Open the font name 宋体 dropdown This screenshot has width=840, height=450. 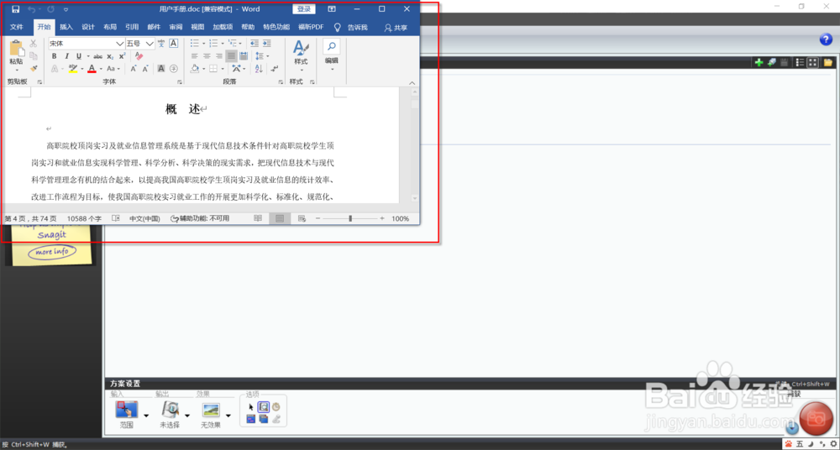[120, 44]
